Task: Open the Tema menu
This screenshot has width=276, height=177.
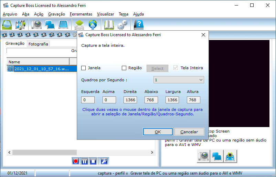Action: [124, 14]
